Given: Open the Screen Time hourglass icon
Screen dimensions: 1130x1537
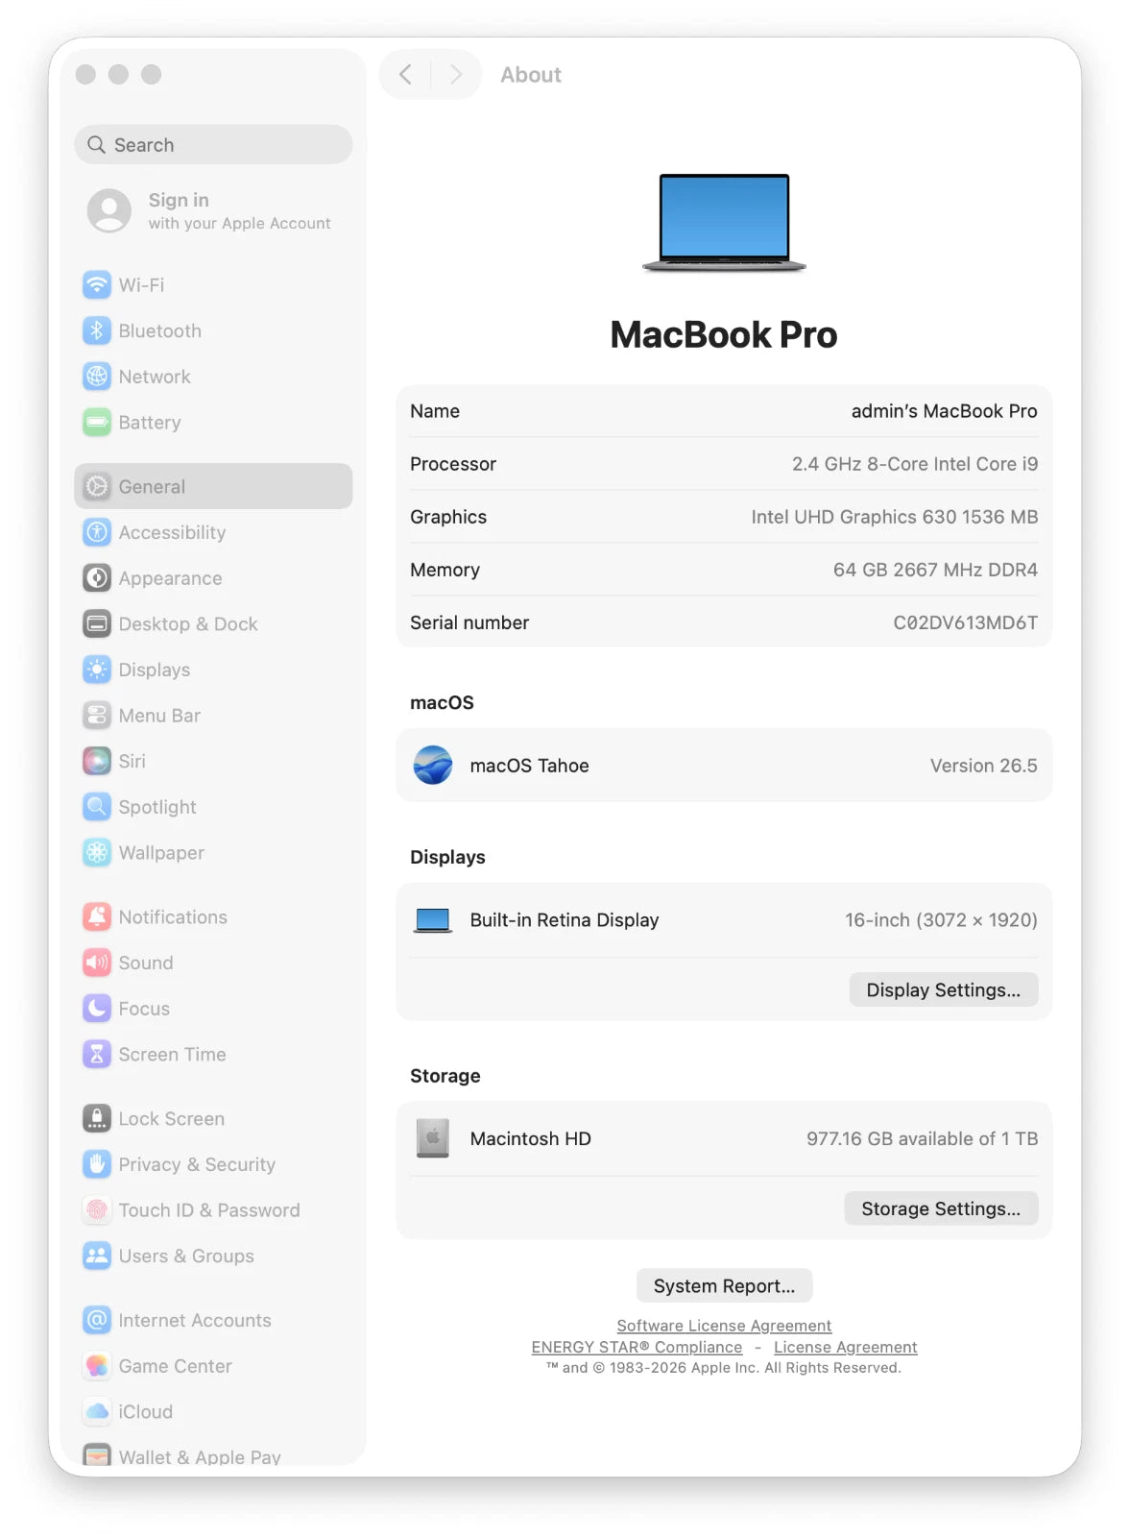Looking at the screenshot, I should [x=97, y=1054].
